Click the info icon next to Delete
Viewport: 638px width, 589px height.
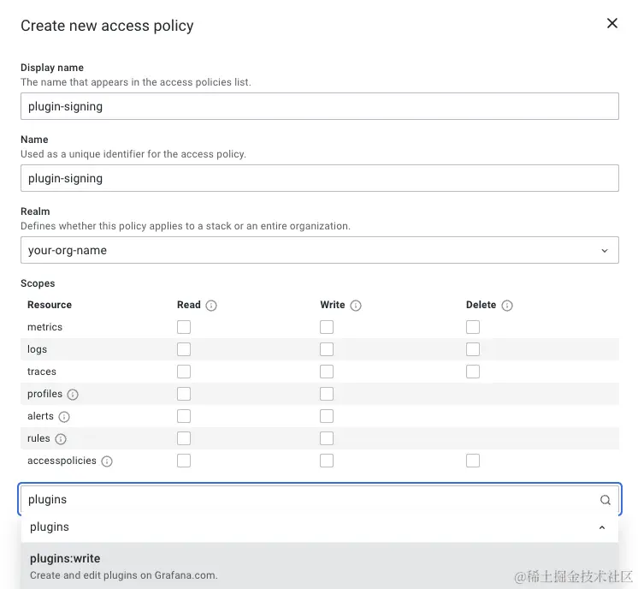(507, 306)
